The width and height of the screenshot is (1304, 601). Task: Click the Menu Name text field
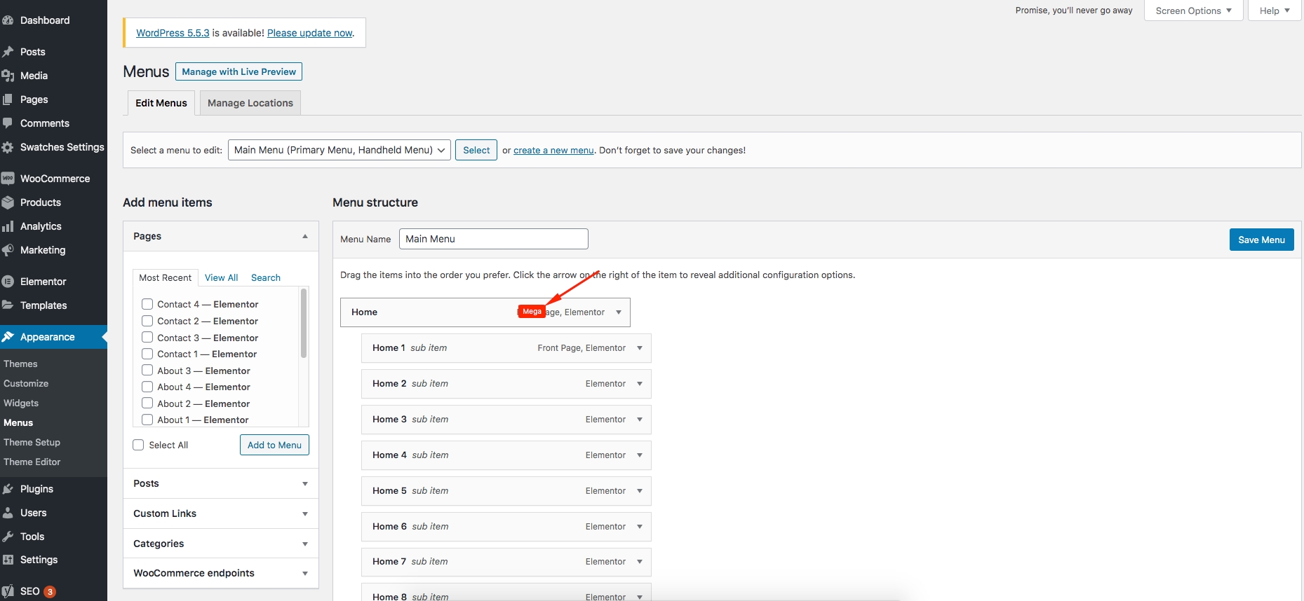493,239
